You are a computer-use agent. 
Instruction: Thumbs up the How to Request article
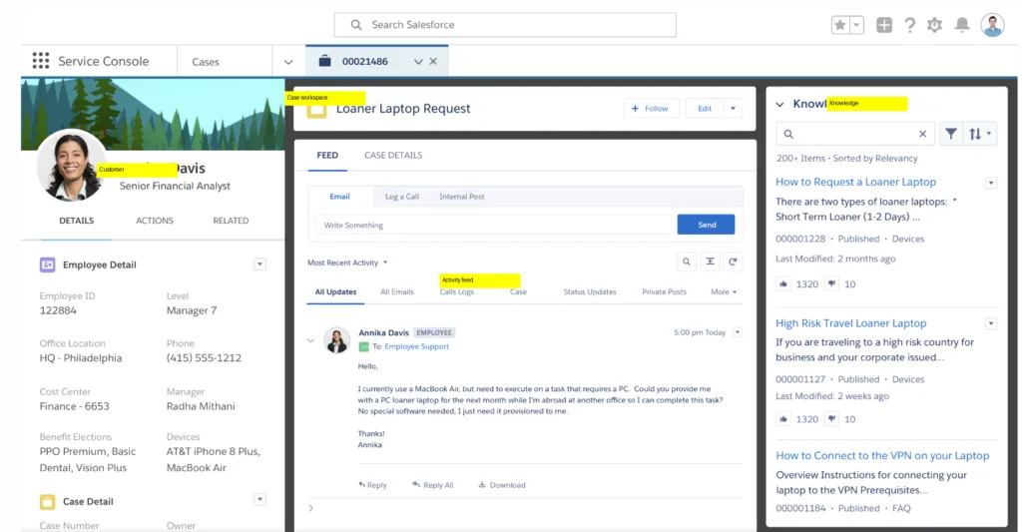[x=783, y=283]
